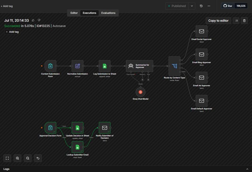This screenshot has width=252, height=172.
Task: Click the Jul 11, 20:14:33 timestamp
Action: (x=17, y=20)
